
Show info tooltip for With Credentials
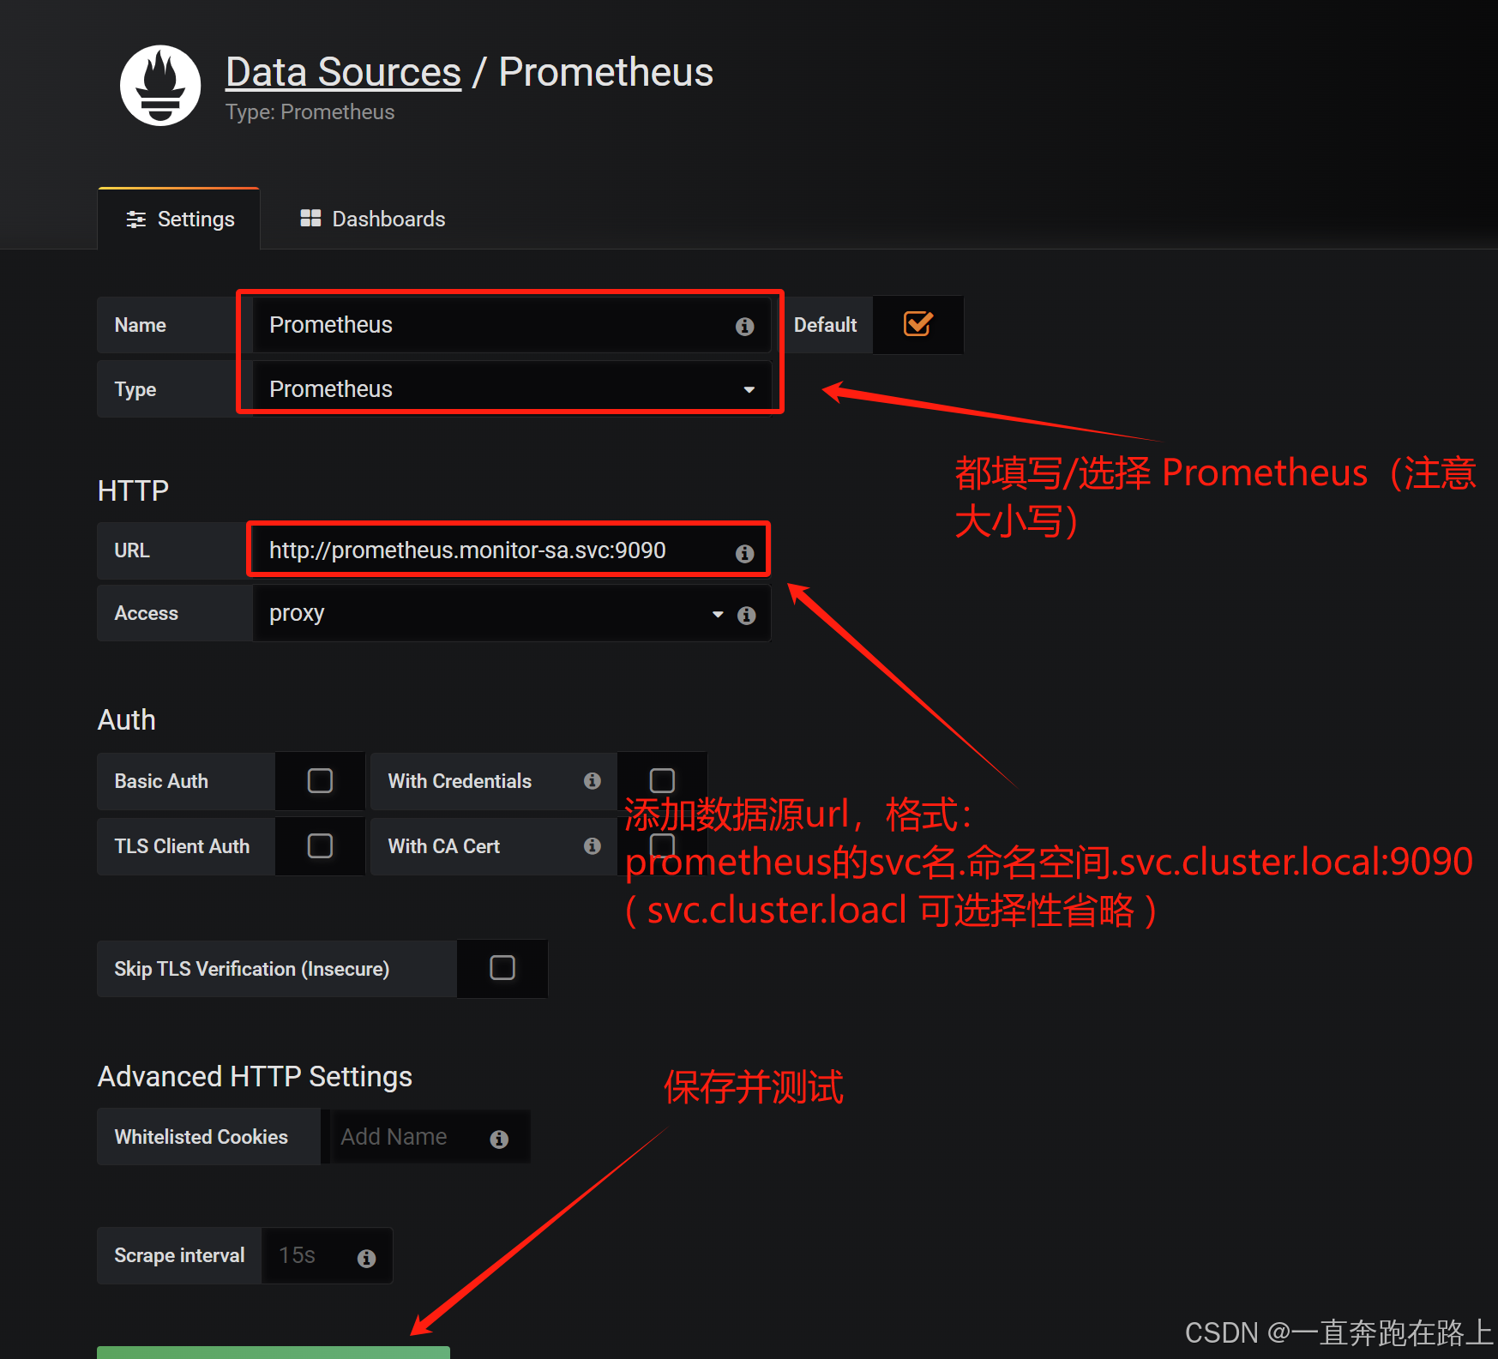click(592, 780)
